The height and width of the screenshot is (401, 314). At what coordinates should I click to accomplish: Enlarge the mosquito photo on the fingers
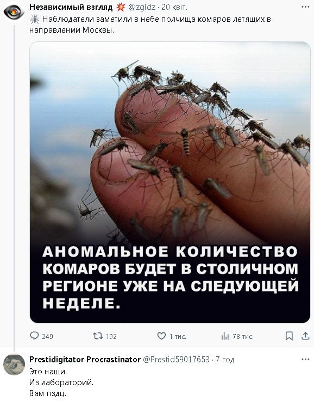click(x=170, y=182)
